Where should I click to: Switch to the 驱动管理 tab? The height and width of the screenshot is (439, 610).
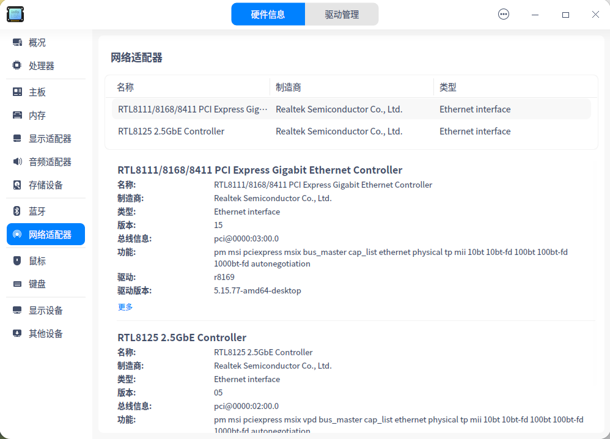pyautogui.click(x=342, y=15)
